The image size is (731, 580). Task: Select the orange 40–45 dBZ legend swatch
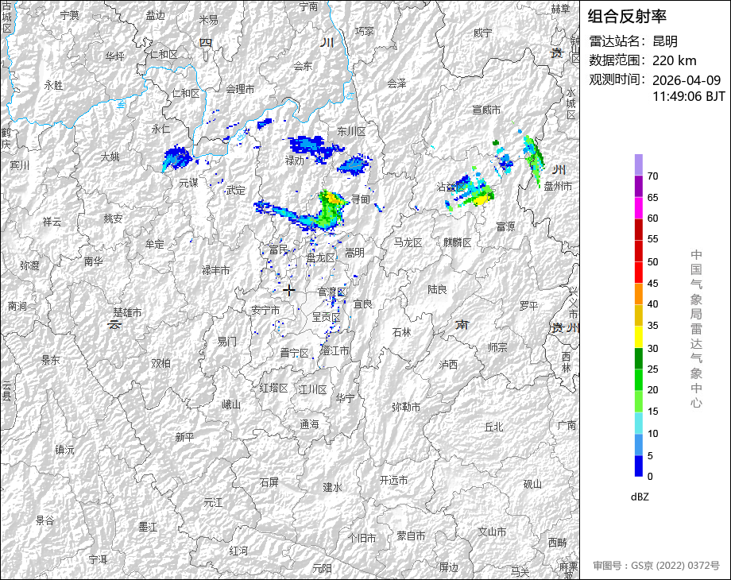639,294
